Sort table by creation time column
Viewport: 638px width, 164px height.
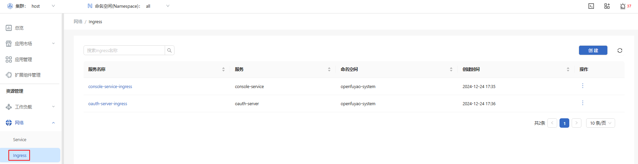568,69
